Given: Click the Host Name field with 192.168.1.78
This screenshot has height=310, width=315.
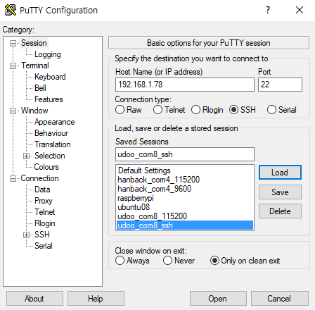Looking at the screenshot, I should (x=185, y=85).
